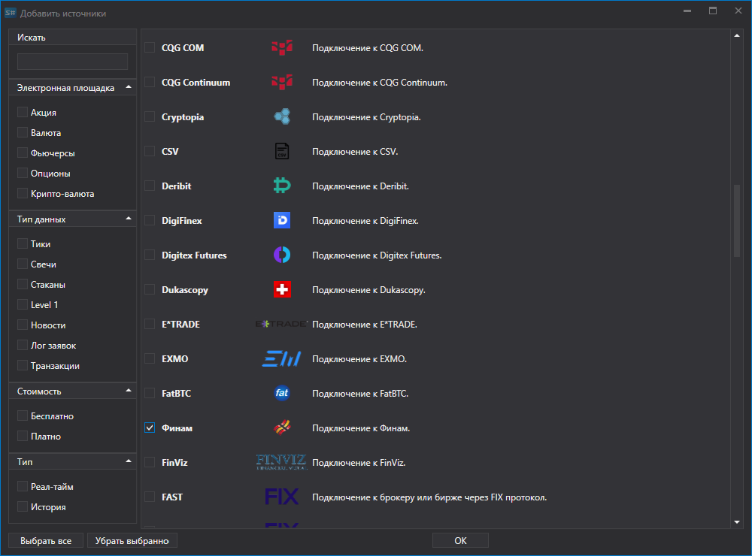Click the Выбрать все button
Image resolution: width=752 pixels, height=556 pixels.
tap(46, 540)
